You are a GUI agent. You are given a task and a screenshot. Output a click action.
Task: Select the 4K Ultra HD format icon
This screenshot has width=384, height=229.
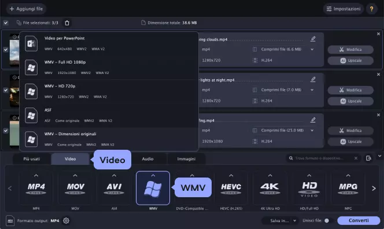270,189
